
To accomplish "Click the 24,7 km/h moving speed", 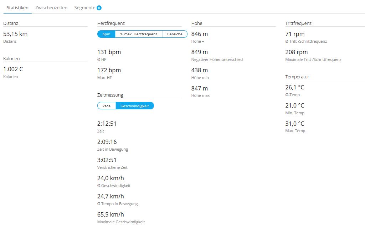I will click(110, 196).
